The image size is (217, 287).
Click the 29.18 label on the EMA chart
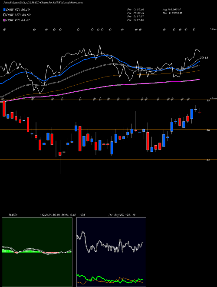coord(204,58)
